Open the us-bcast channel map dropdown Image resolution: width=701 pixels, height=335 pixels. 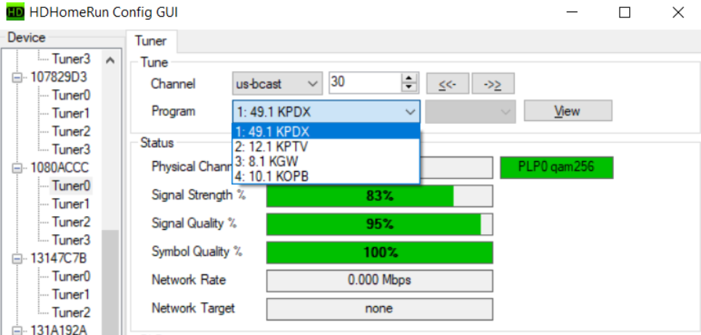(277, 83)
